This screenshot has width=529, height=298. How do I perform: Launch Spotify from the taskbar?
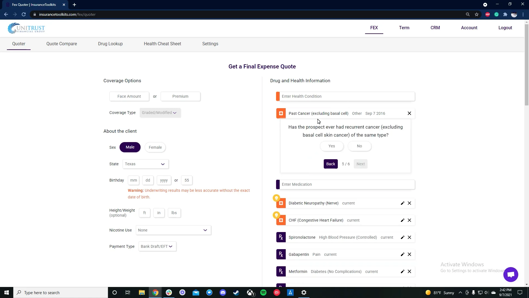tap(264, 292)
